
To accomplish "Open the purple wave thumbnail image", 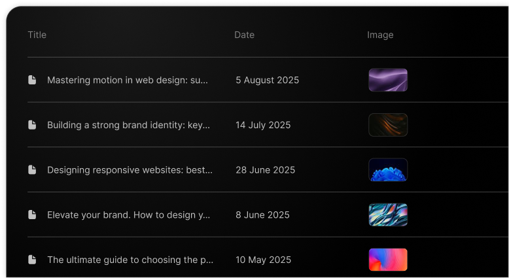I will (387, 80).
